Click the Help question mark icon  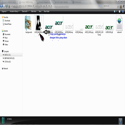pos(123,11)
